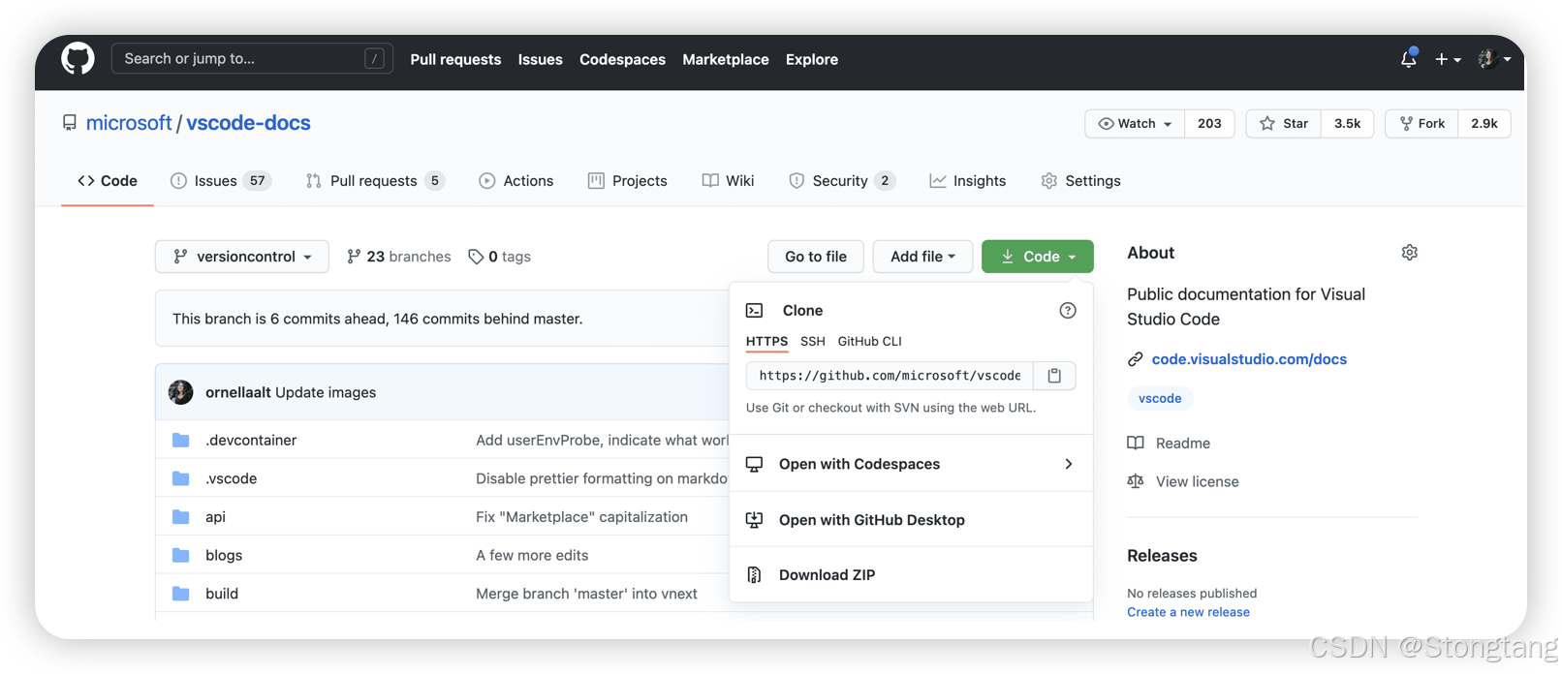Image resolution: width=1562 pixels, height=674 pixels.
Task: Switch to the Issues tab with 57
Action: pyautogui.click(x=221, y=180)
